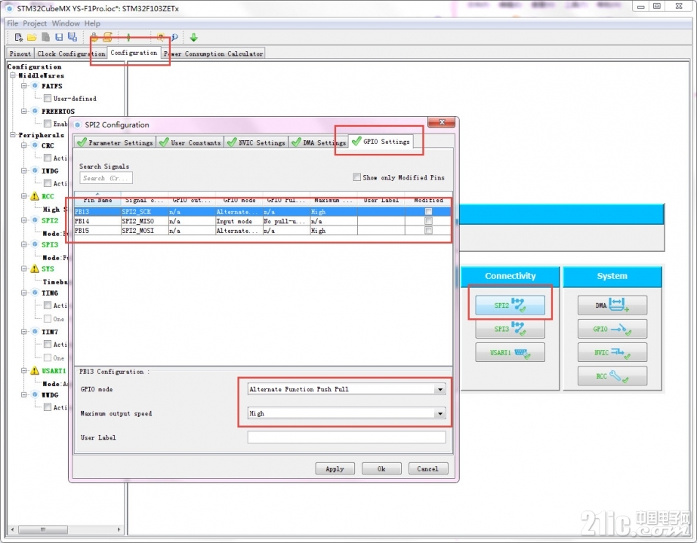Click the CRC node icon in tree
Viewport: 697px width, 543px height.
35,146
